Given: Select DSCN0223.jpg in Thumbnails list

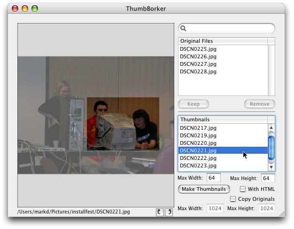Looking at the screenshot, I should [223, 166].
